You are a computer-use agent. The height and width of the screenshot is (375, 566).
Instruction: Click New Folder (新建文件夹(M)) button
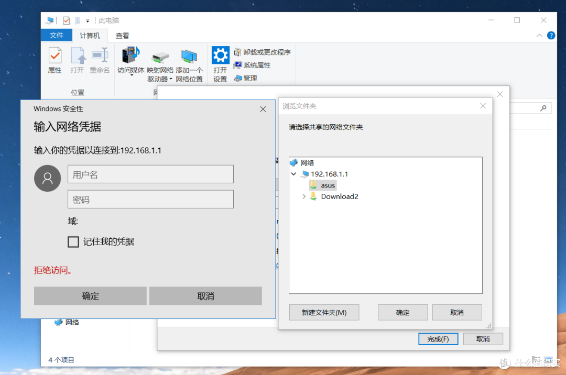pyautogui.click(x=324, y=312)
